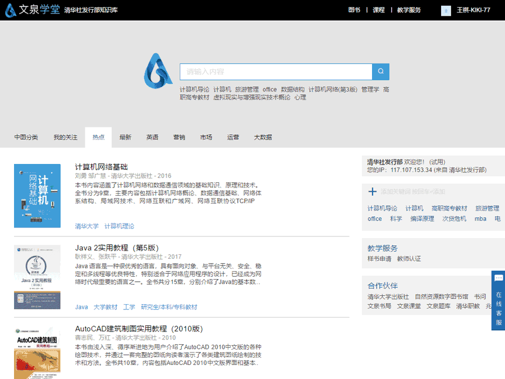Click sidebar keyword mba

[x=480, y=219]
